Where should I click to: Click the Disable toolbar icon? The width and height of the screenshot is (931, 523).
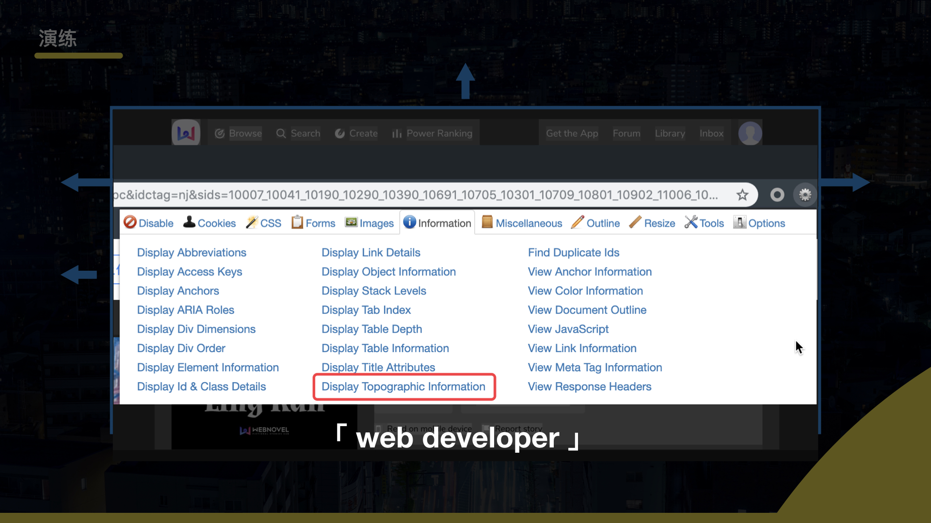(130, 222)
